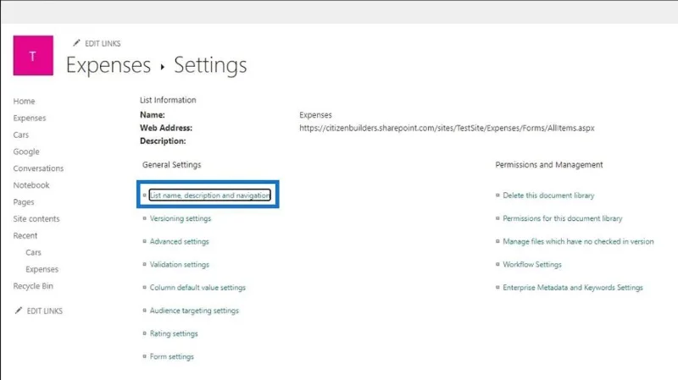Image resolution: width=678 pixels, height=380 pixels.
Task: Open top EDIT LINKS text link
Action: pyautogui.click(x=103, y=44)
